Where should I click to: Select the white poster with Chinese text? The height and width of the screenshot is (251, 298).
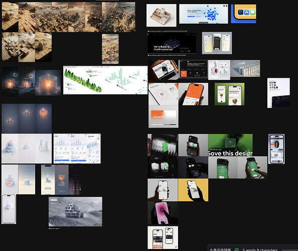(278, 93)
